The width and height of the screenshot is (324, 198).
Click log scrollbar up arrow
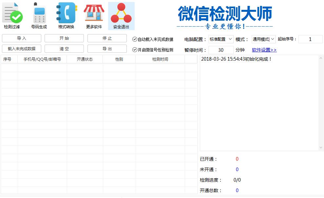click(321, 58)
